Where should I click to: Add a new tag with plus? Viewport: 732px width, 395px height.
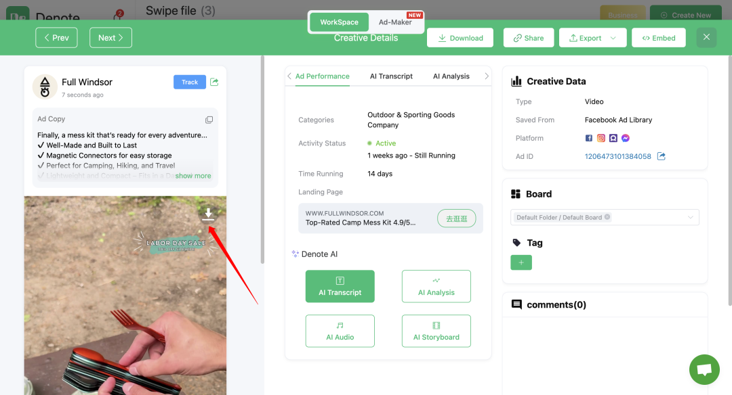(521, 262)
